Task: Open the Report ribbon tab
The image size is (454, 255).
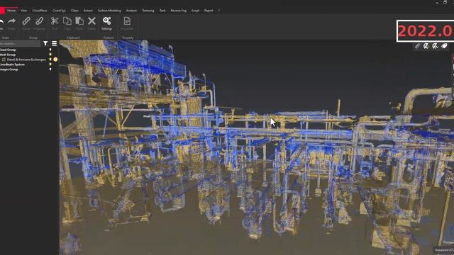Action: [x=209, y=11]
